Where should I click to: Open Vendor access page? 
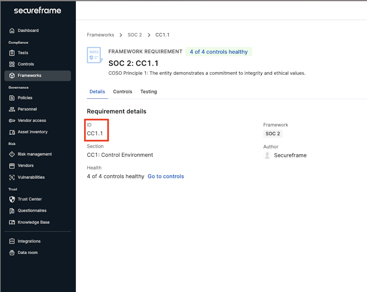32,120
